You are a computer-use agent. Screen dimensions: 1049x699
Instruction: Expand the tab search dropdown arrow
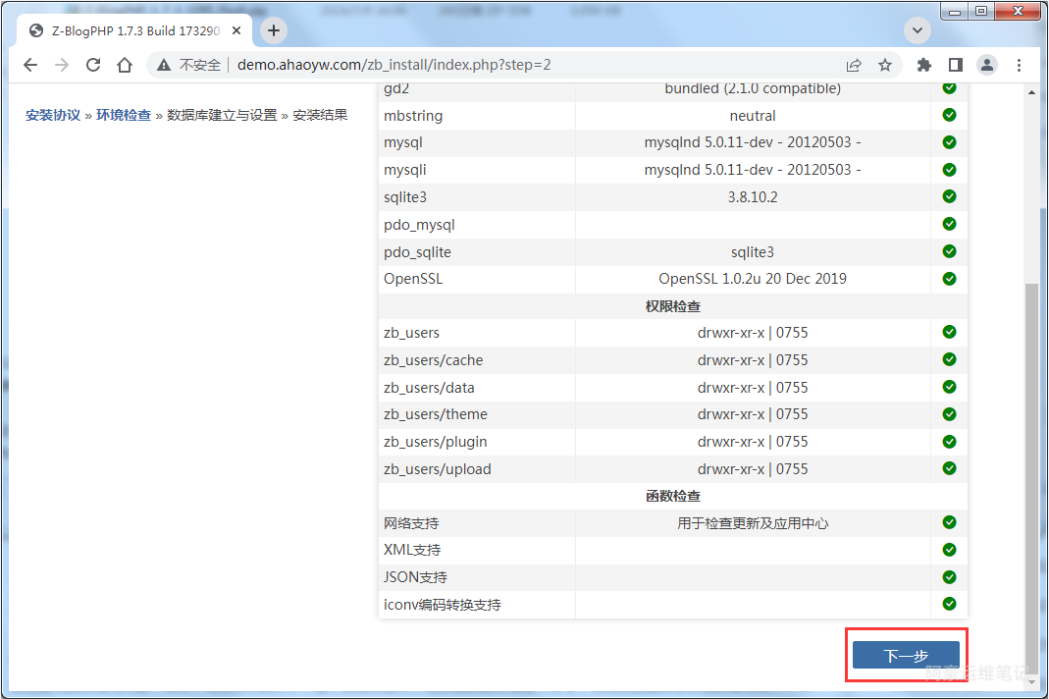click(x=918, y=30)
